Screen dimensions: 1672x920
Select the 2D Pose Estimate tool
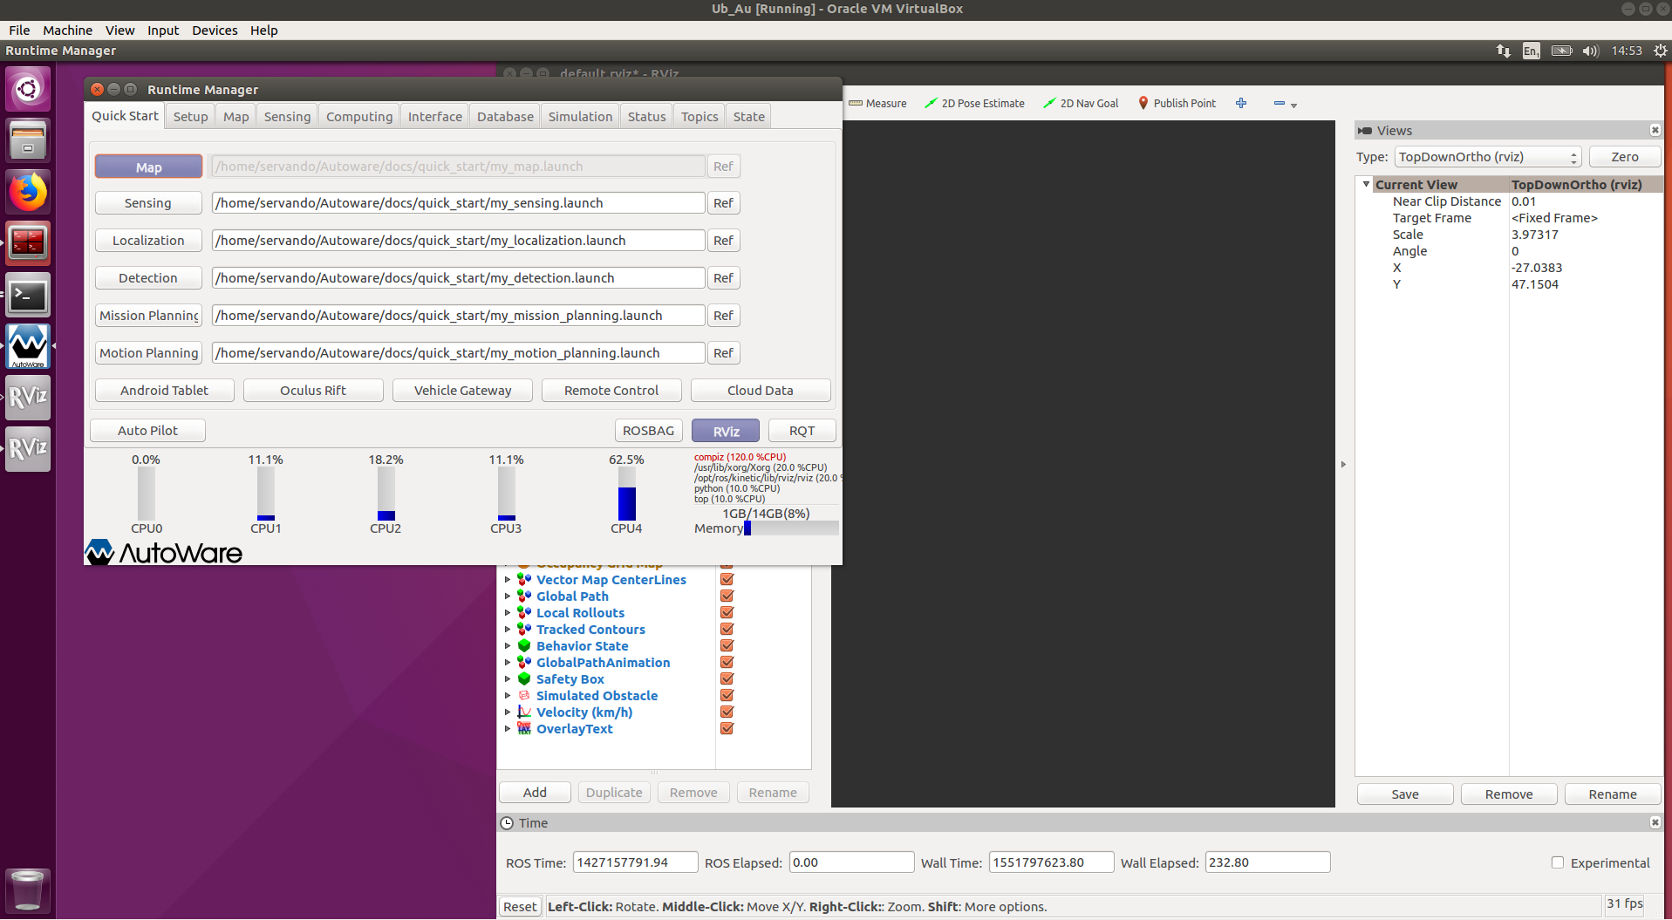(974, 103)
